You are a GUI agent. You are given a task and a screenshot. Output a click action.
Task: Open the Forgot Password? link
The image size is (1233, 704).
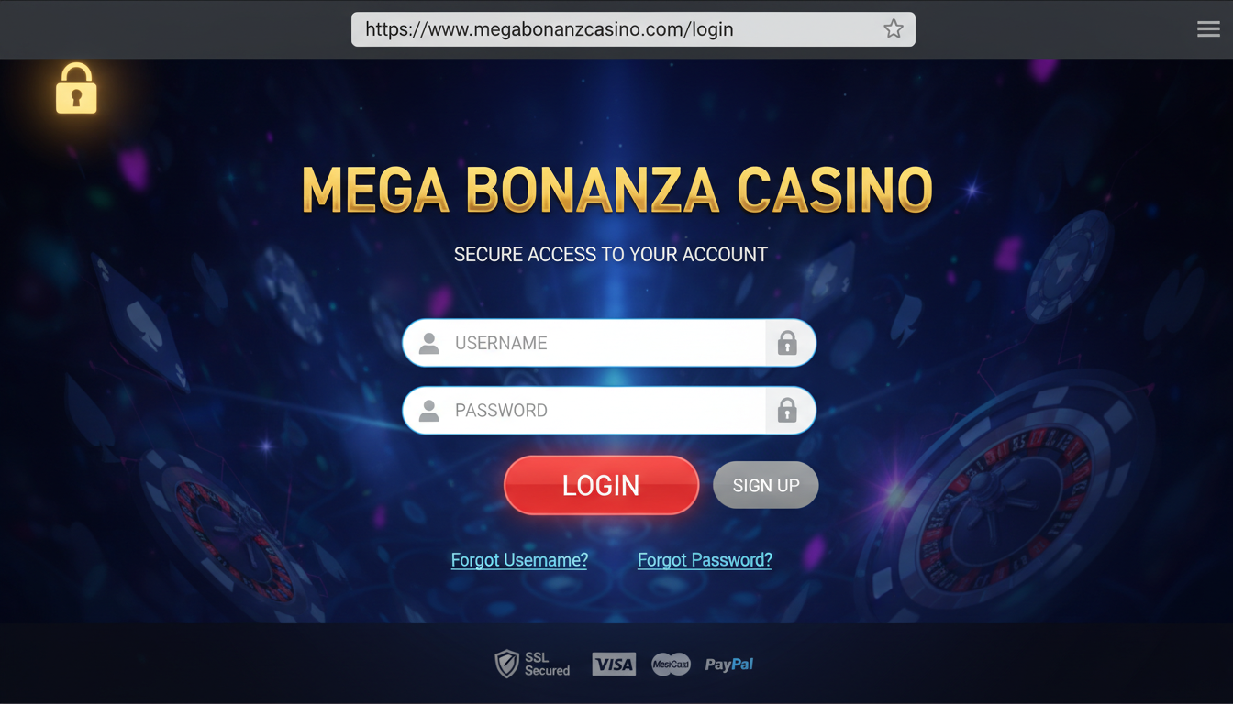[705, 560]
